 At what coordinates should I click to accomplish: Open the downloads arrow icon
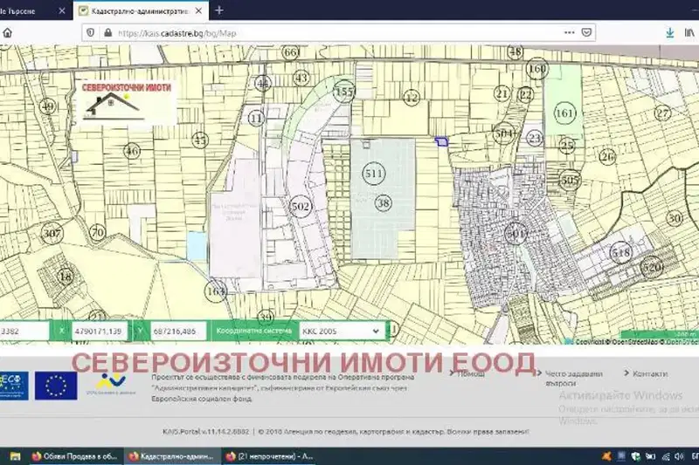[x=669, y=33]
